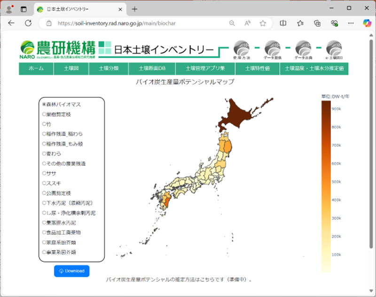Open the 土壌温度・土壌水分推定値 menu
This screenshot has height=297, width=376.
pos(314,69)
